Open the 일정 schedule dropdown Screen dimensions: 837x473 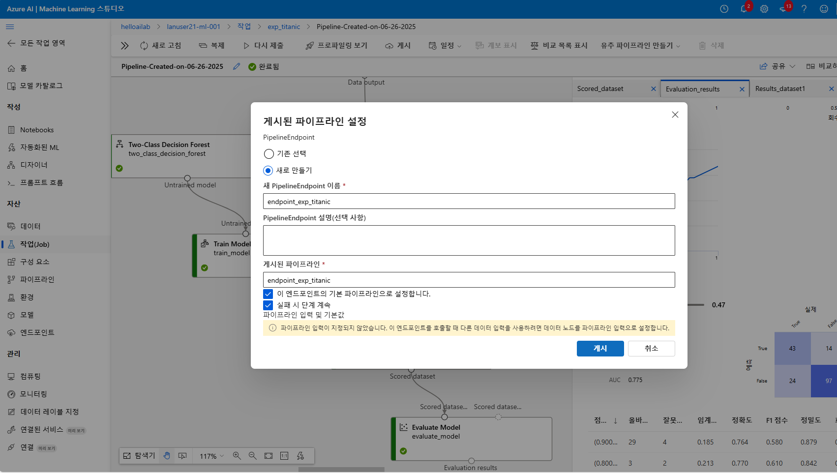(445, 45)
